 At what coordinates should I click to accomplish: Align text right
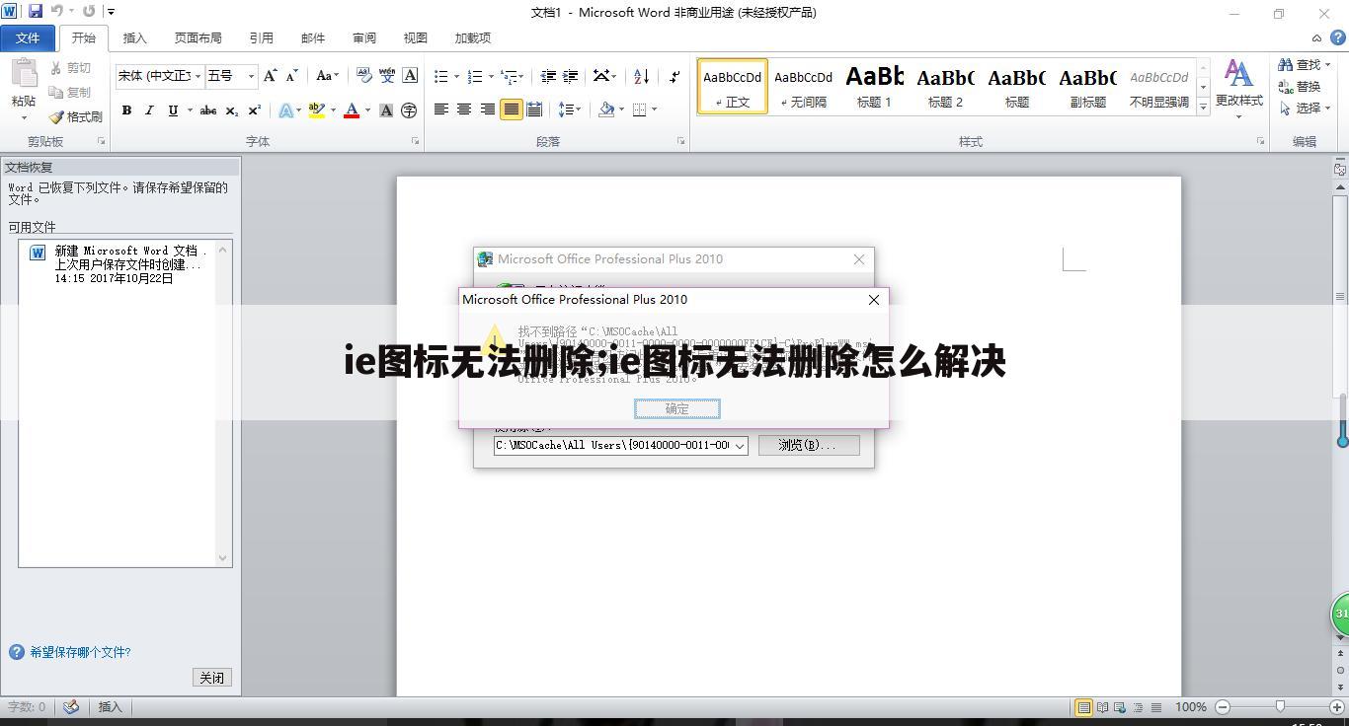tap(488, 109)
